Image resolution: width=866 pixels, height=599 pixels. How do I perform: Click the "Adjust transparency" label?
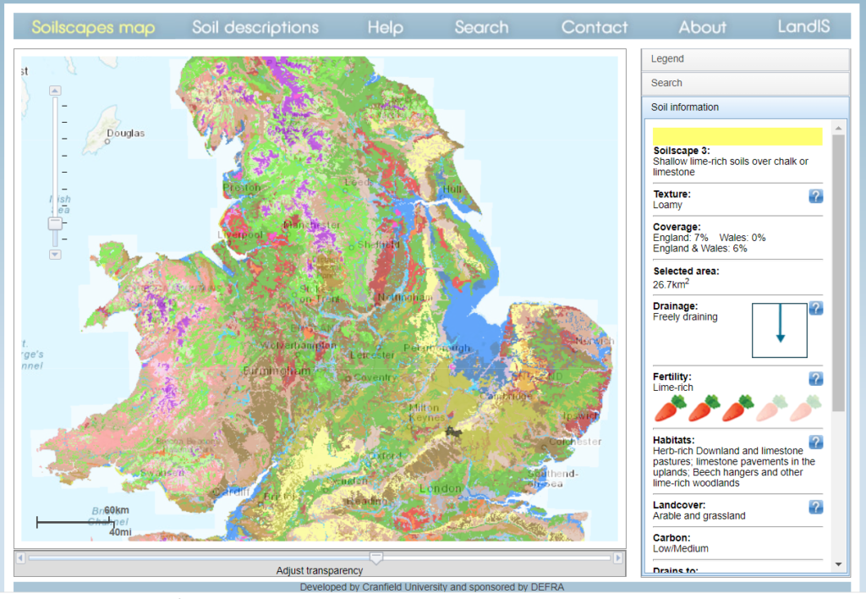tap(319, 570)
